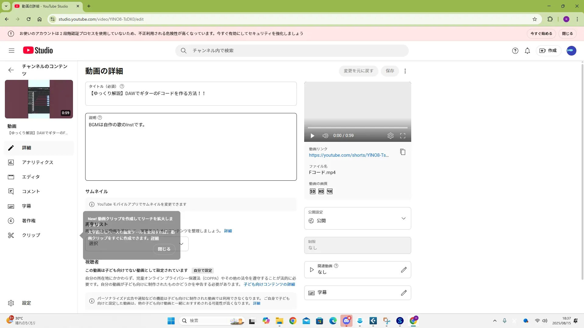Open the three-dot options menu beside 保存
This screenshot has height=328, width=584.
[405, 71]
